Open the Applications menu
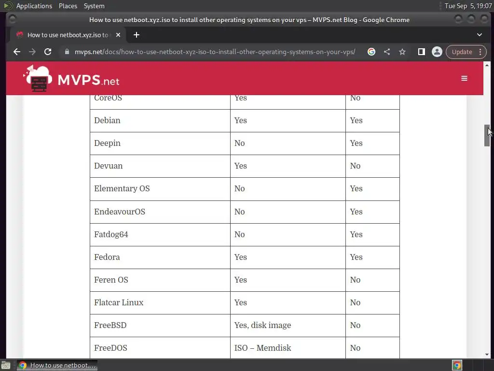The height and width of the screenshot is (371, 494). tap(34, 6)
